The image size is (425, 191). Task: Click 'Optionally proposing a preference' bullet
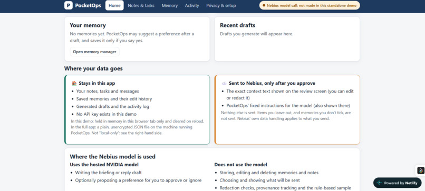tap(138, 180)
